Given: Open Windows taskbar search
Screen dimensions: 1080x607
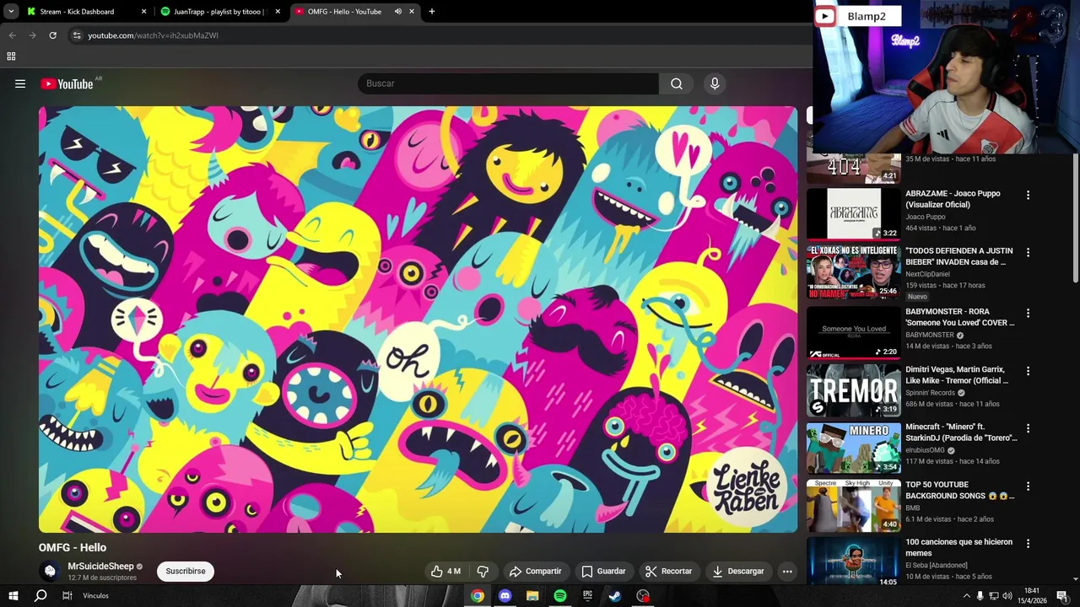Looking at the screenshot, I should pos(40,596).
